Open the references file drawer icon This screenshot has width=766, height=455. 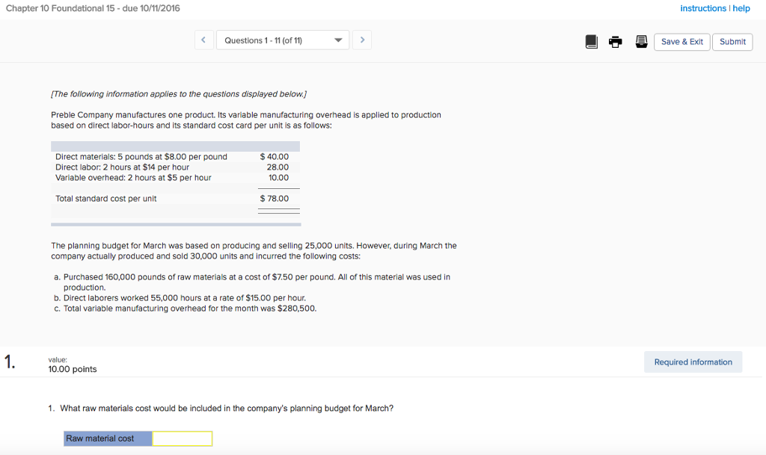[641, 42]
